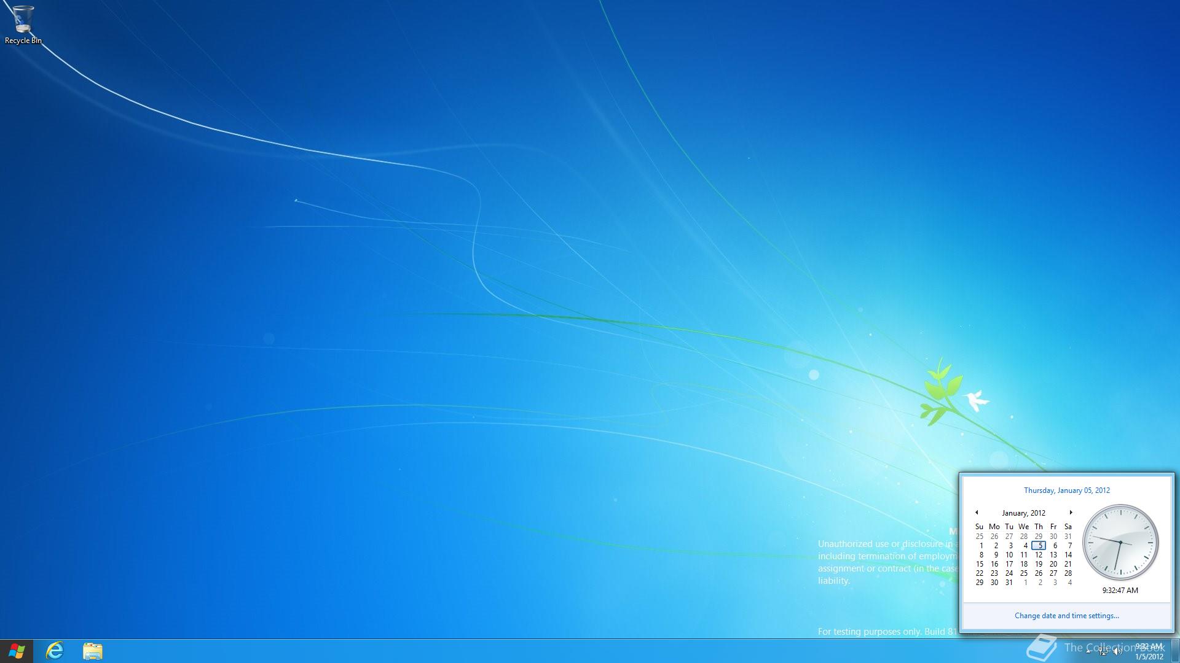Select January 20 in the calendar
This screenshot has width=1180, height=663.
tap(1053, 564)
